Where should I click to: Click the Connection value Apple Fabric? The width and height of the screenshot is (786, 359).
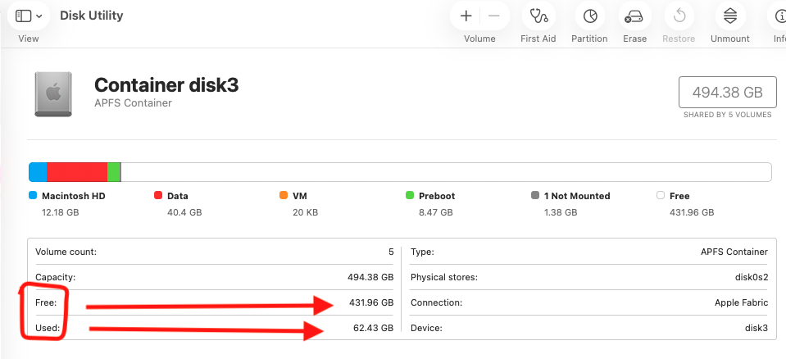741,302
